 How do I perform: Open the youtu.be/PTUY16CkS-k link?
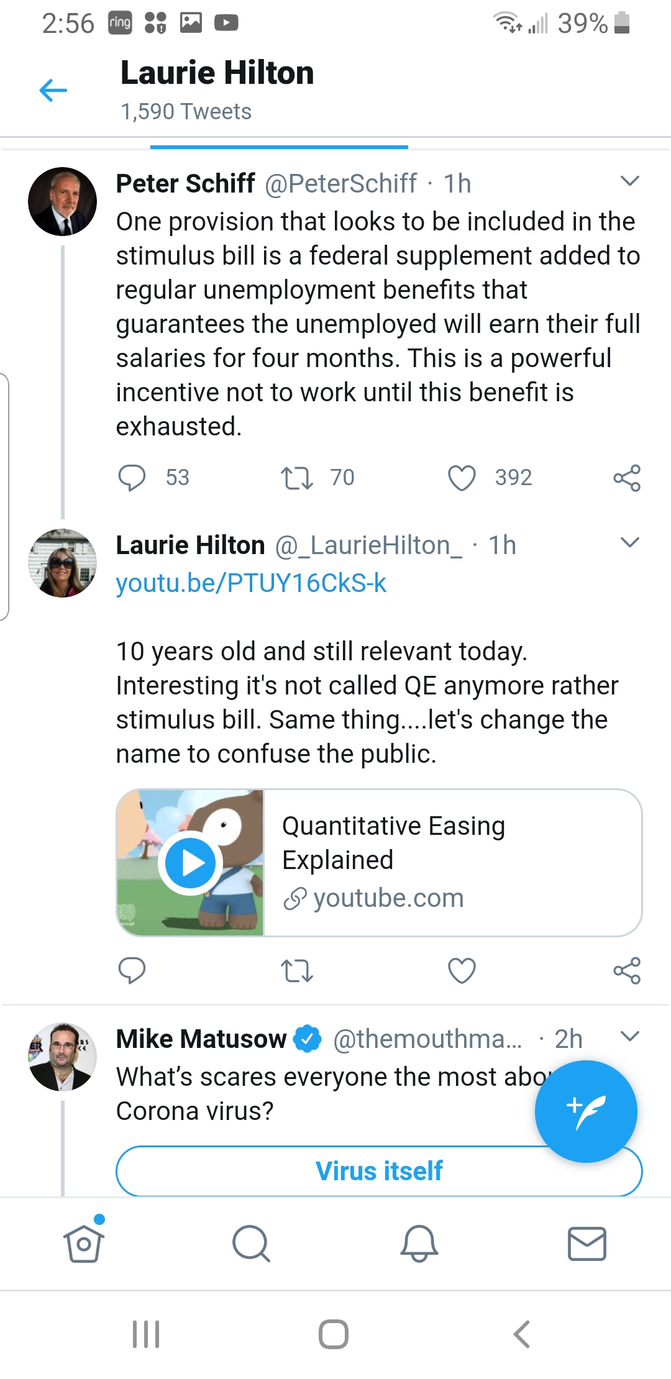click(x=251, y=583)
